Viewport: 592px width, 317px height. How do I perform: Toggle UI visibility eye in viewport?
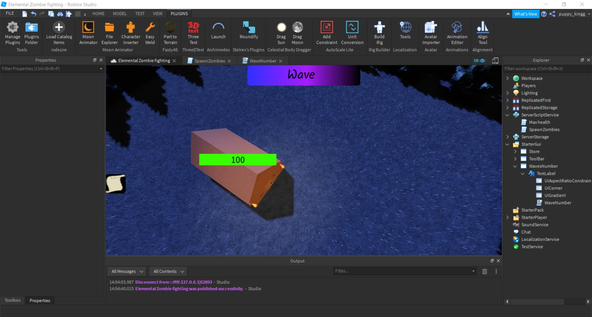pyautogui.click(x=479, y=61)
